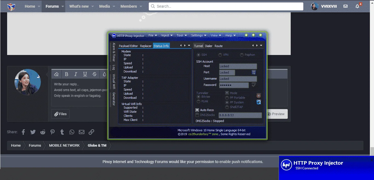
Task: Open the inbox envelope icon in header
Action: tap(346, 6)
